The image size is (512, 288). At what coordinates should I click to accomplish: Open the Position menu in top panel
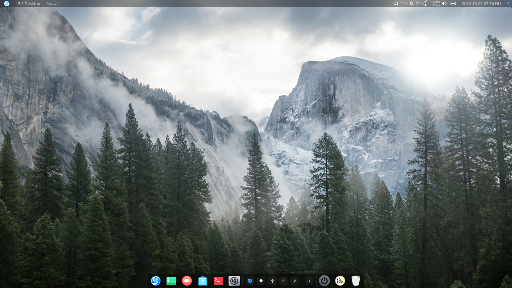click(52, 3)
